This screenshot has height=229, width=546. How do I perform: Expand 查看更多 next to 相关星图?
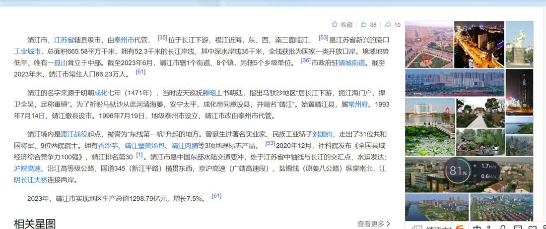click(373, 224)
